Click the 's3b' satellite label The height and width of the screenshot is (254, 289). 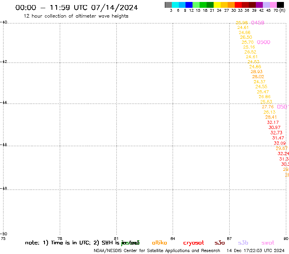pyautogui.click(x=243, y=243)
